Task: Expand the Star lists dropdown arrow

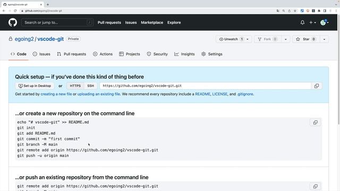Action: click(x=324, y=39)
